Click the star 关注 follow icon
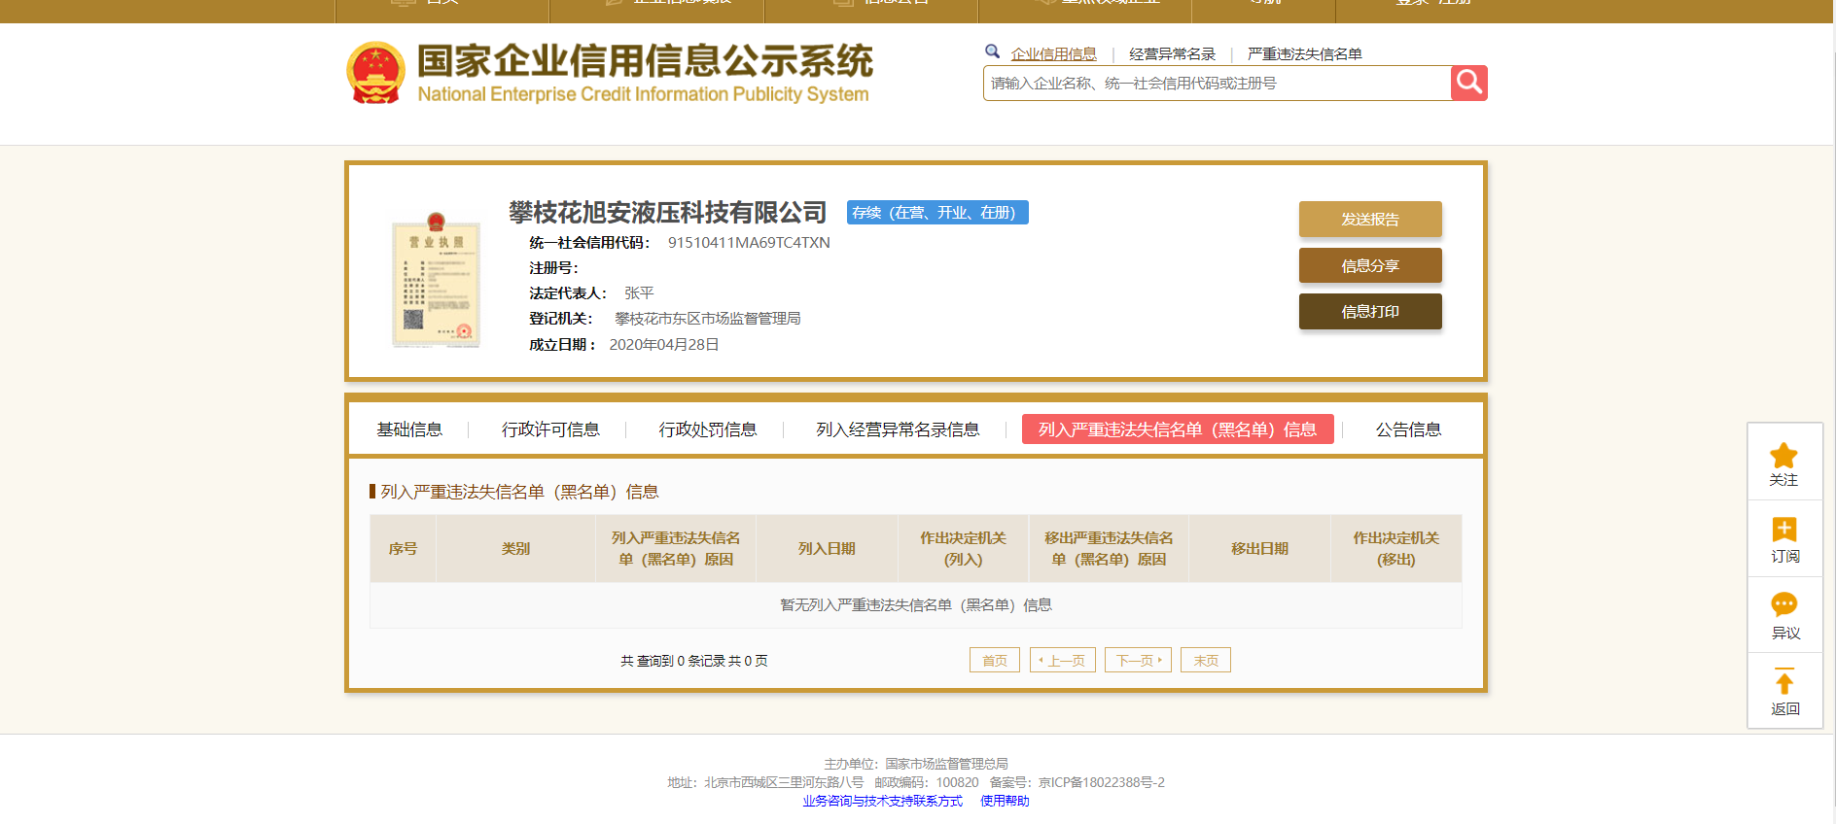Image resolution: width=1836 pixels, height=824 pixels. tap(1783, 456)
